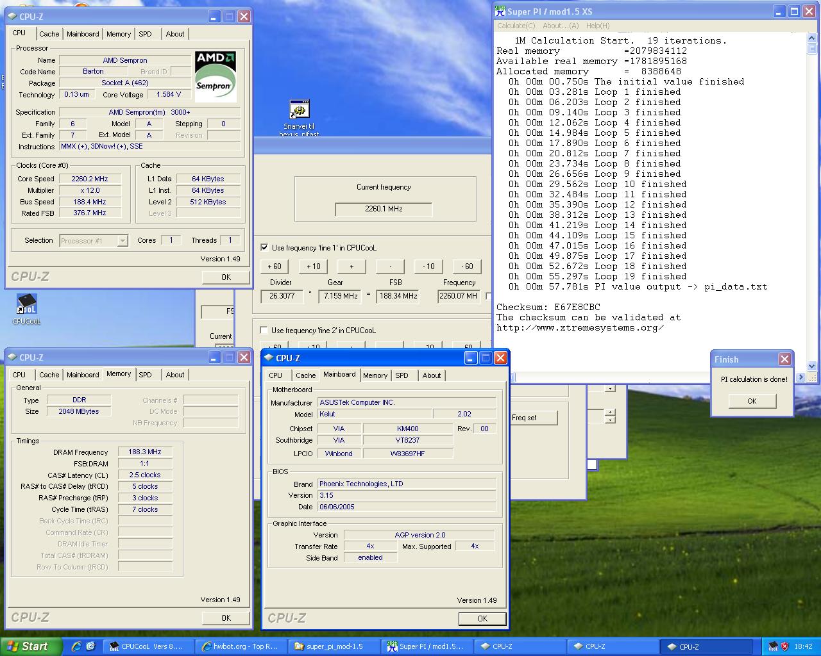821x656 pixels.
Task: Click the DRAM Frequency value 188.3 MHz
Action: 145,452
